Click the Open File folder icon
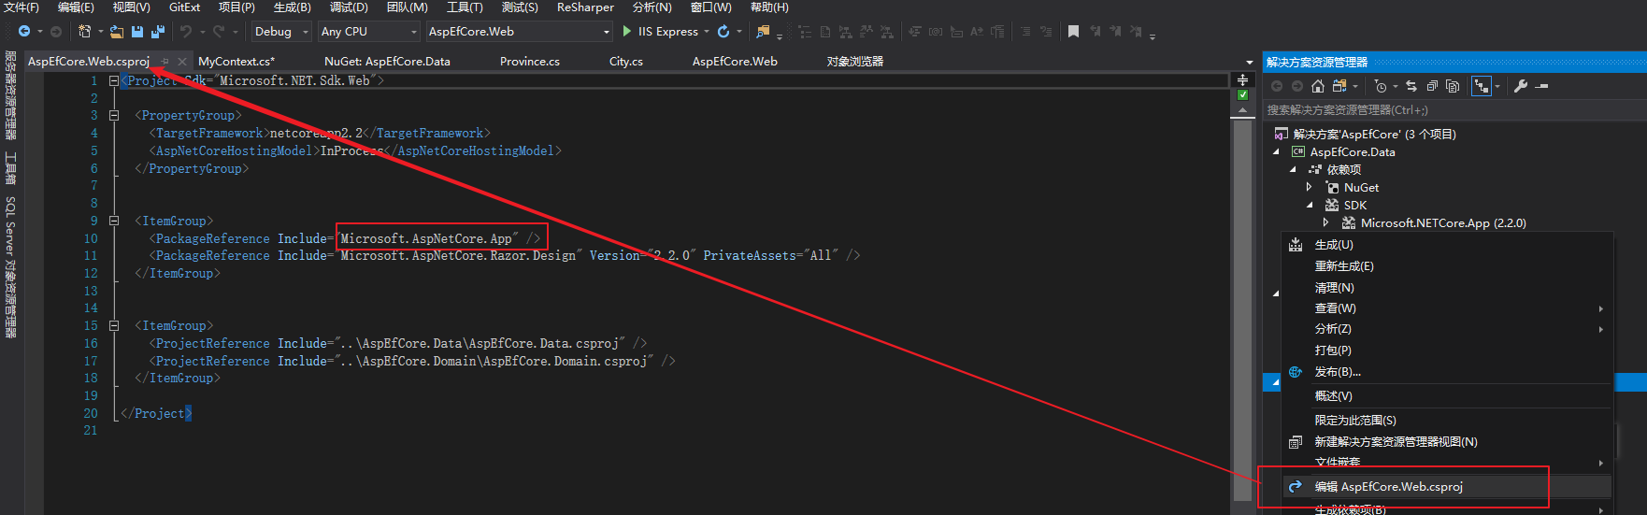Image resolution: width=1647 pixels, height=515 pixels. (x=117, y=32)
